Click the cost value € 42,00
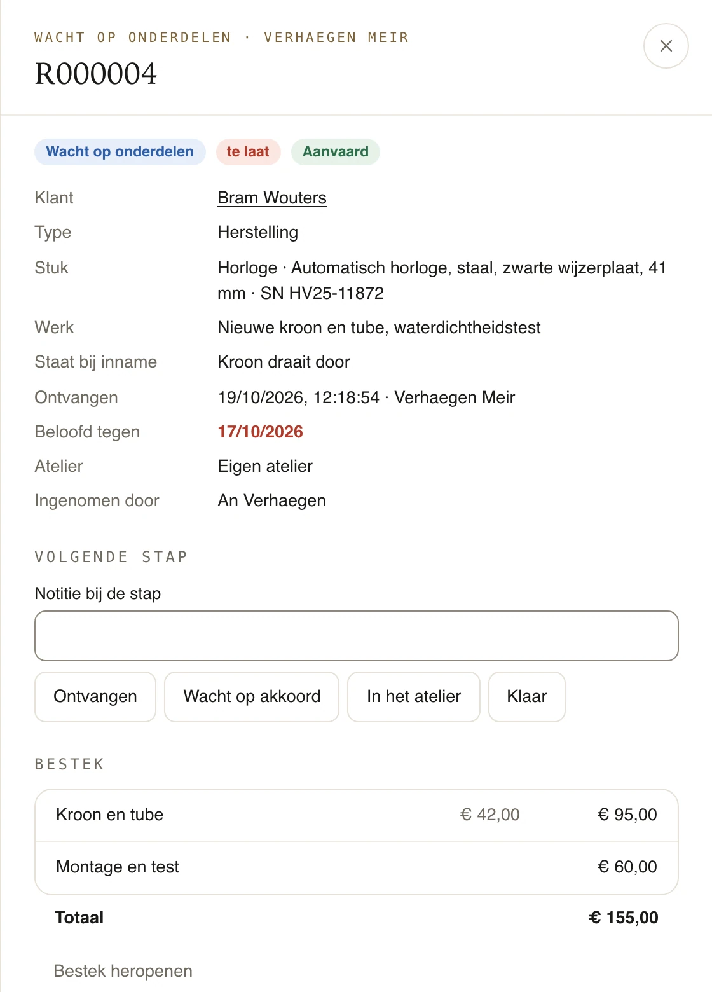 click(489, 815)
